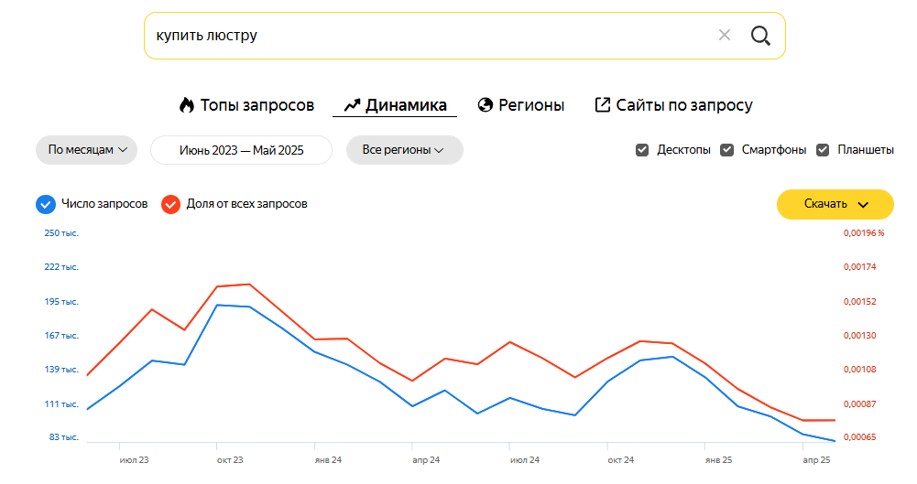Open the Сайты по запросу link
917x484 pixels.
(684, 105)
